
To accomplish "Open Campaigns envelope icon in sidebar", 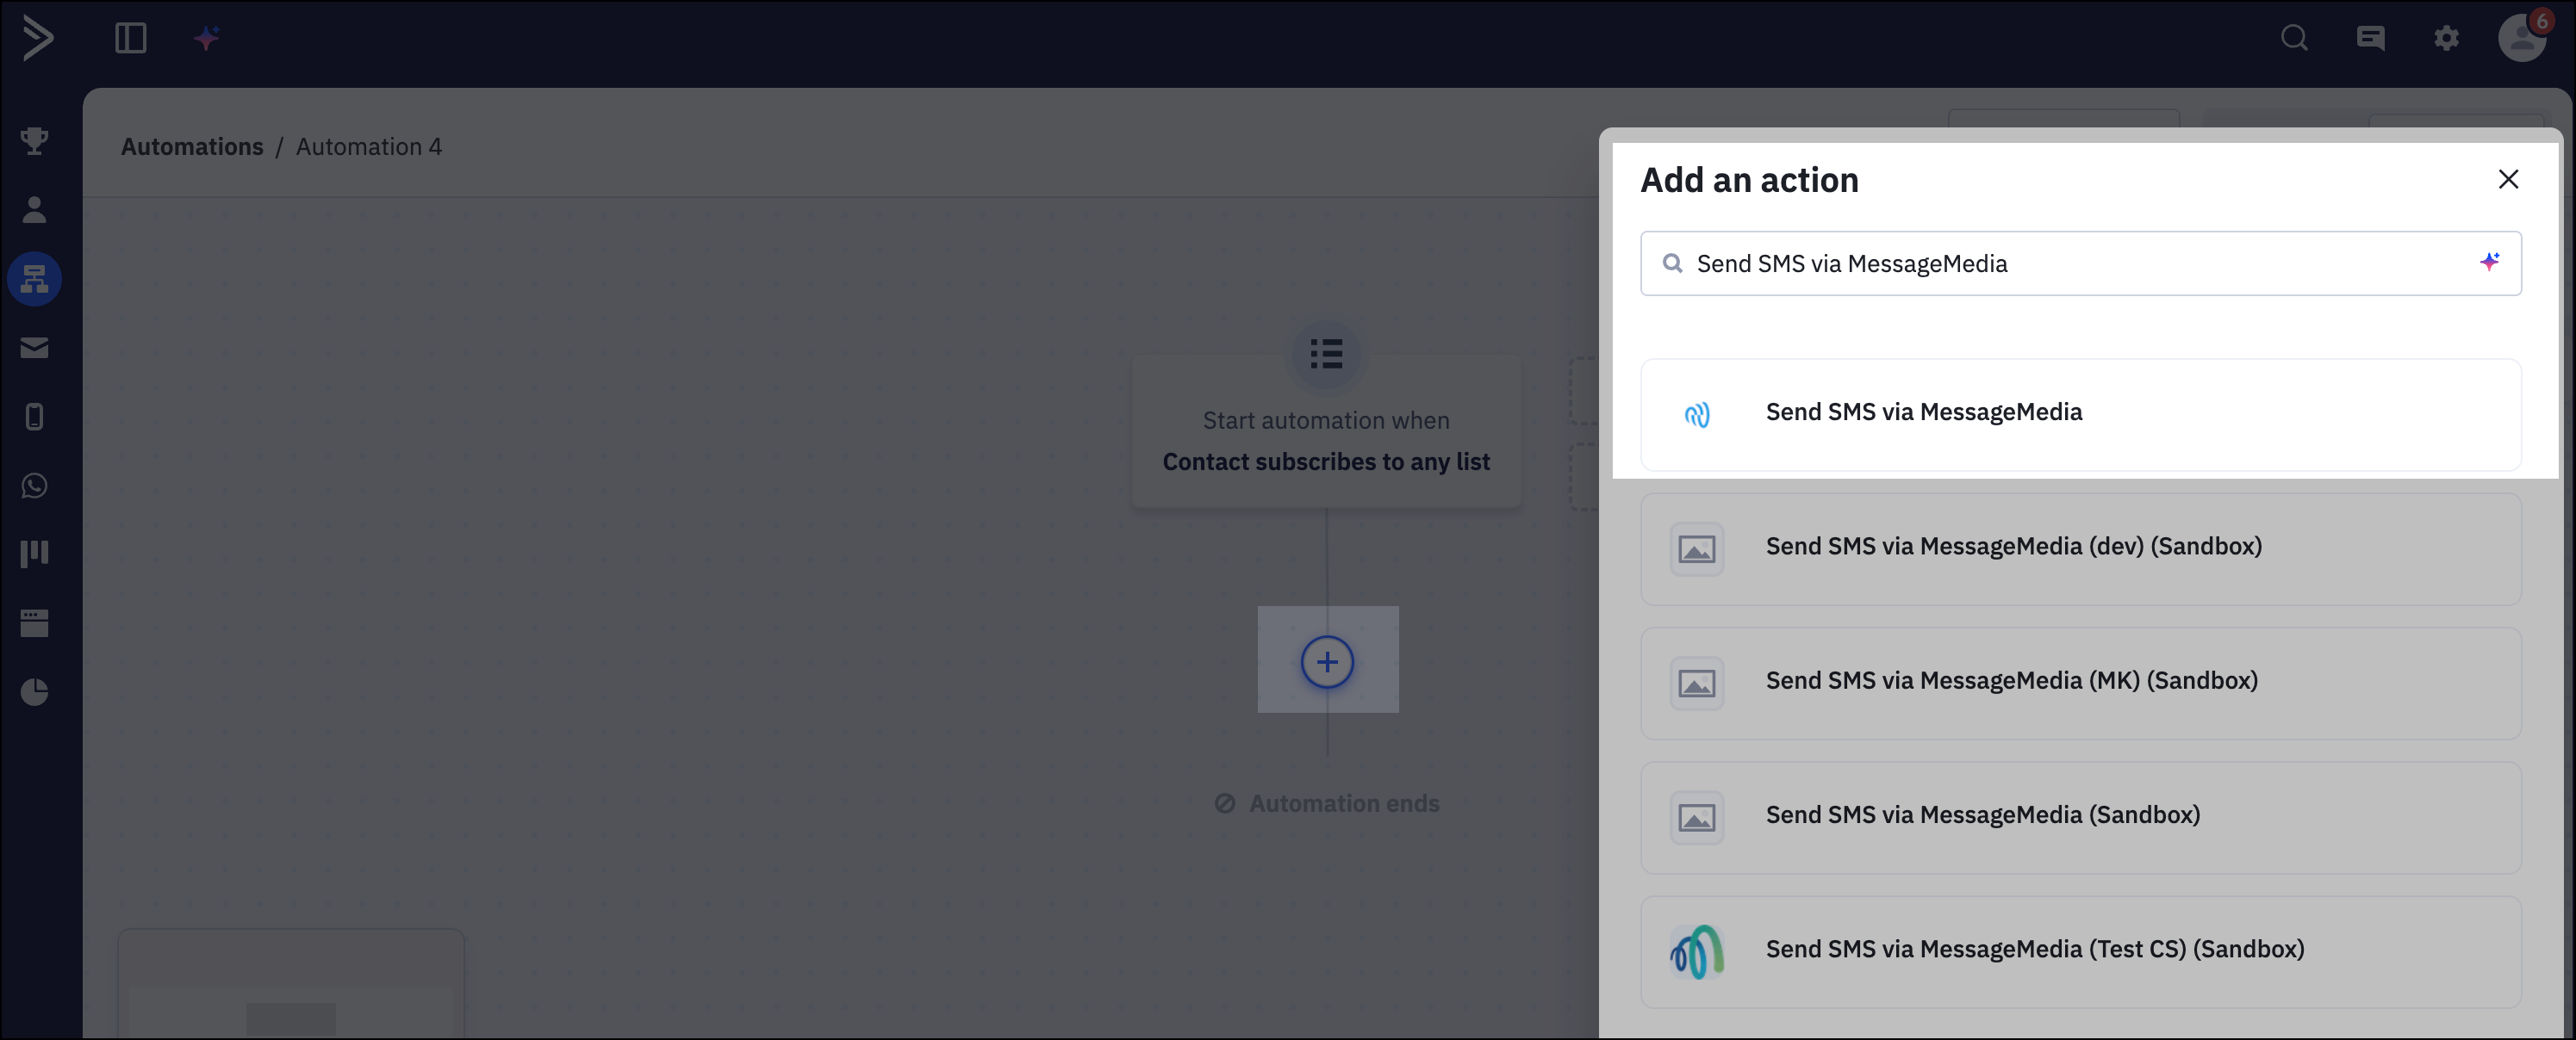I will (35, 348).
